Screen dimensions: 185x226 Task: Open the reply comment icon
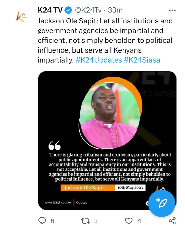pos(42,221)
